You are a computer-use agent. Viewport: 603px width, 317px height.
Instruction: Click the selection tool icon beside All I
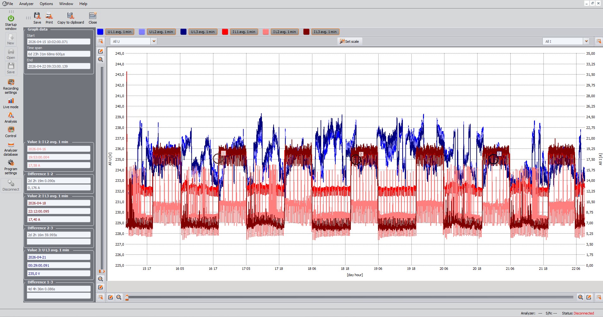599,41
